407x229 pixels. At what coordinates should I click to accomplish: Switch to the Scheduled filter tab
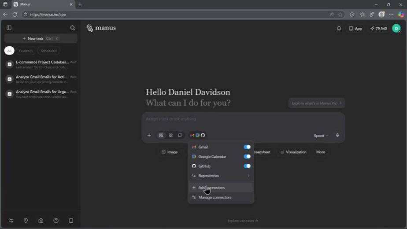pos(48,51)
